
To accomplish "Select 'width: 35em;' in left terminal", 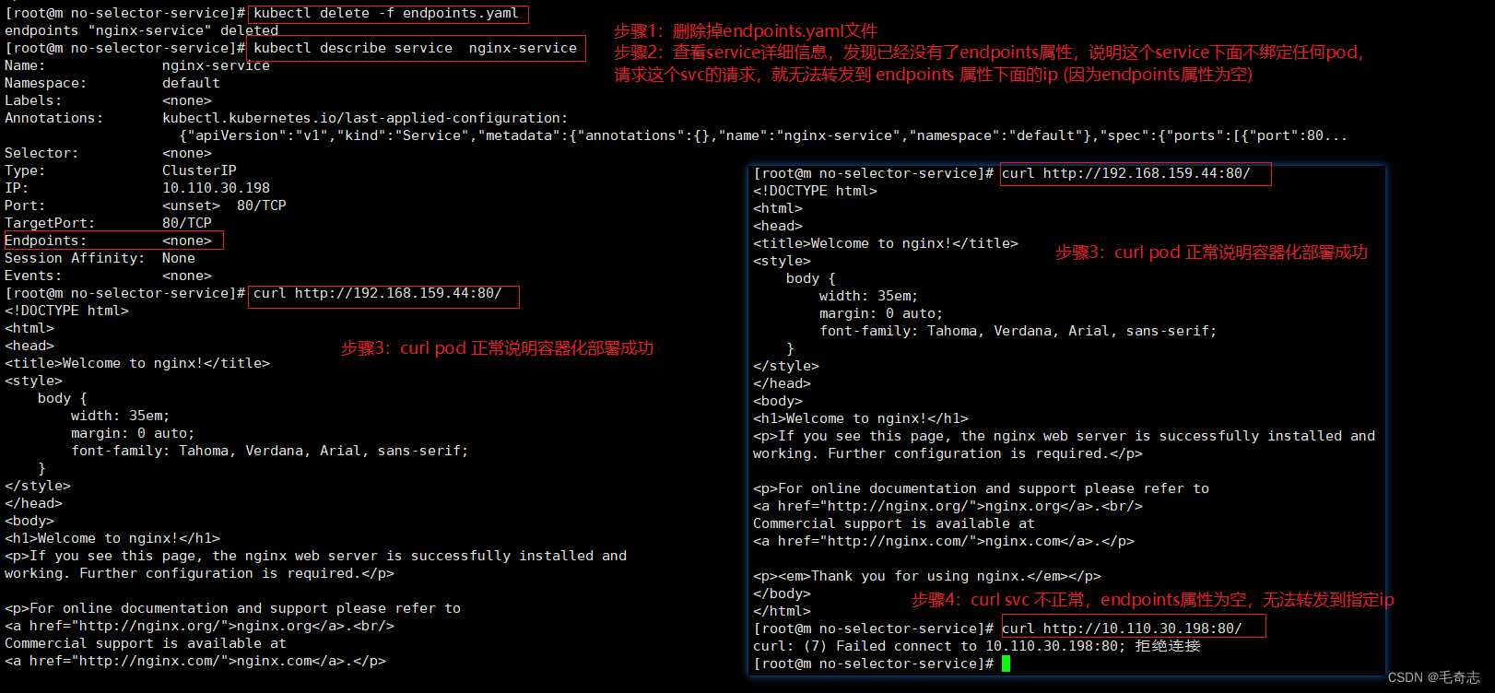I will click(x=121, y=416).
